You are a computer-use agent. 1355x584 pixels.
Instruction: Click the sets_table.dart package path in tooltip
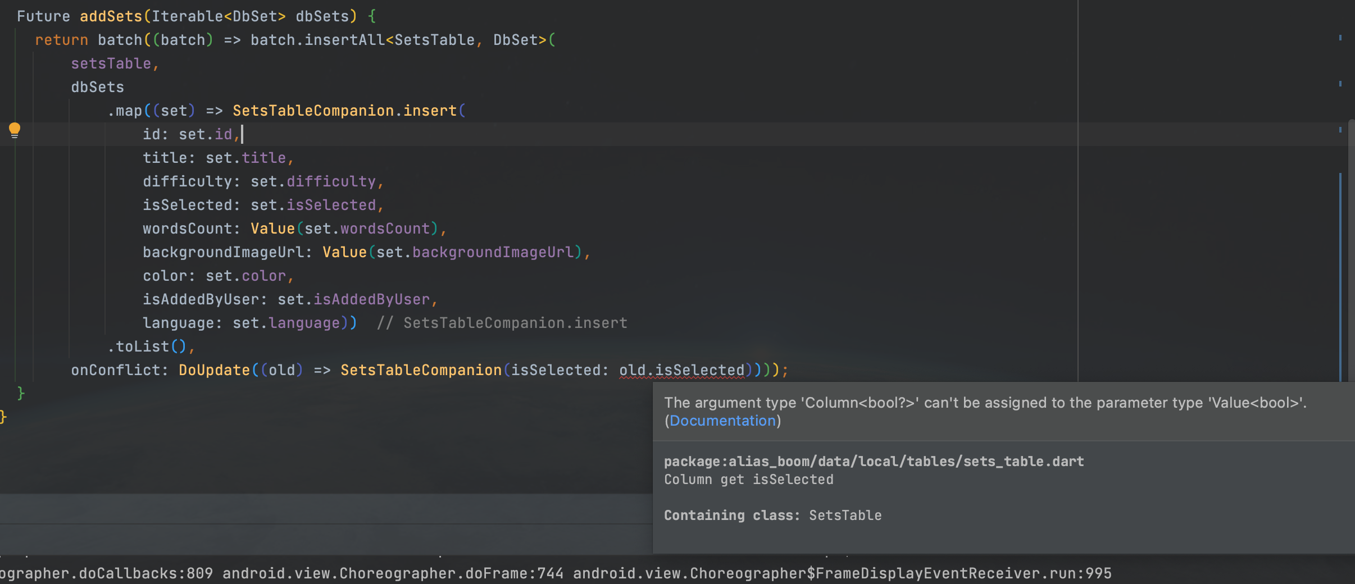873,461
